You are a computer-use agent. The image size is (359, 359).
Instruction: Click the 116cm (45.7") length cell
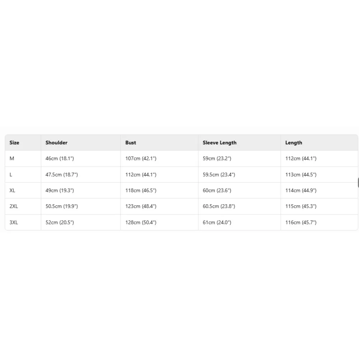coord(301,222)
